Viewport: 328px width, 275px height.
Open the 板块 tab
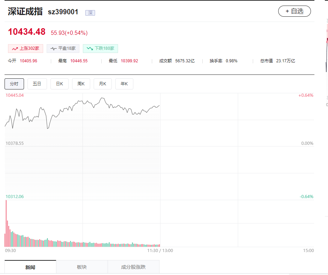tap(82, 267)
